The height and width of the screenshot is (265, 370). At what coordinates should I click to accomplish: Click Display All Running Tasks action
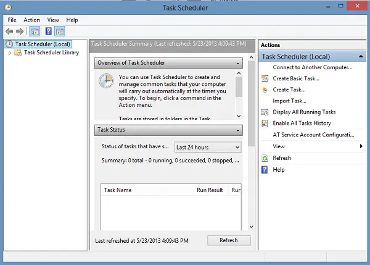click(x=304, y=112)
